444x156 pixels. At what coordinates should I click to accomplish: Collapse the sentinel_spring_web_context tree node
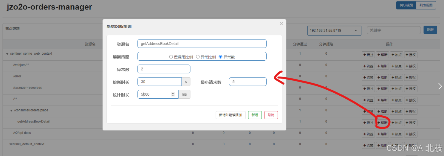point(7,54)
